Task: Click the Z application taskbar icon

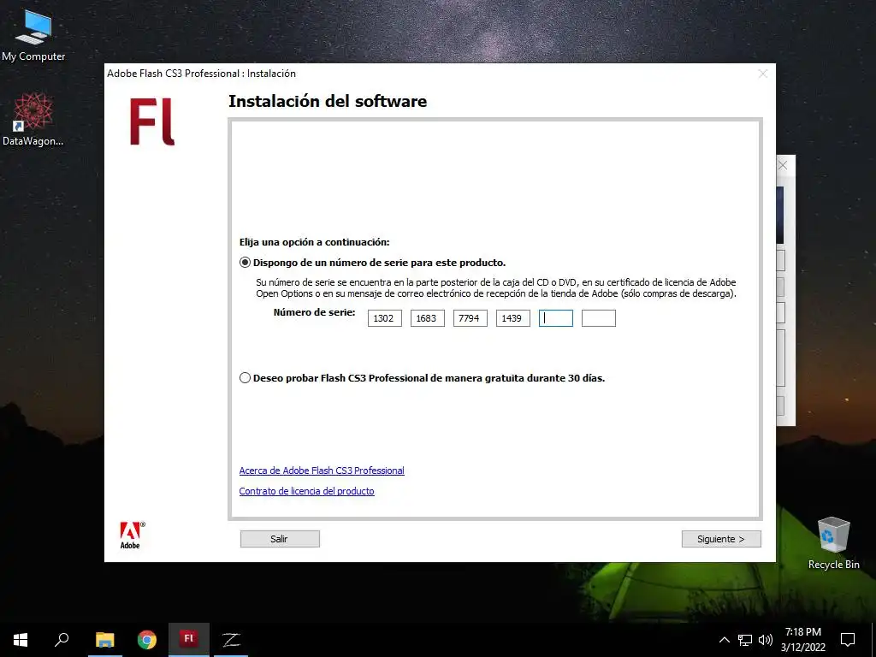Action: [231, 640]
